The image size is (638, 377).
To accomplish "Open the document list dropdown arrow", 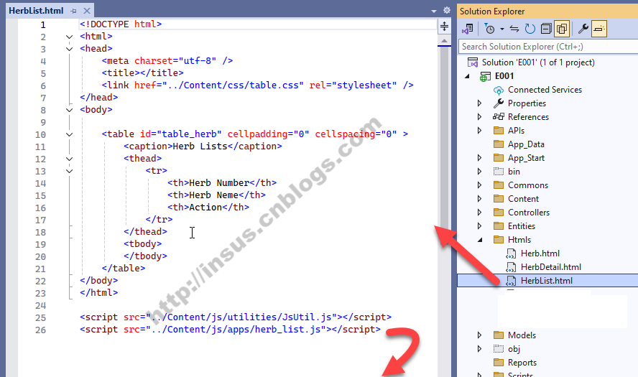I will coord(434,11).
